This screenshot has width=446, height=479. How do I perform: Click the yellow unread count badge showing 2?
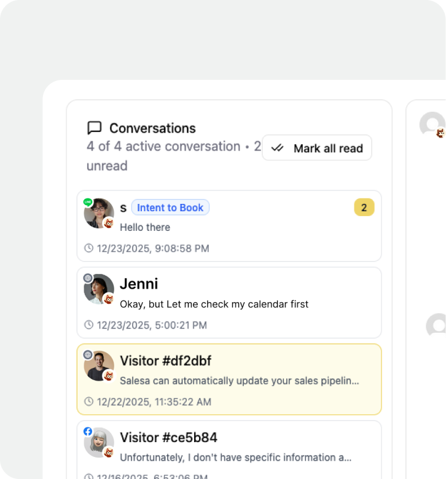364,208
